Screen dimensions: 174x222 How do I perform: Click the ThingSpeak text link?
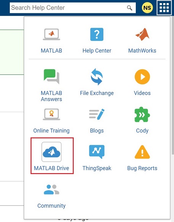click(x=97, y=168)
